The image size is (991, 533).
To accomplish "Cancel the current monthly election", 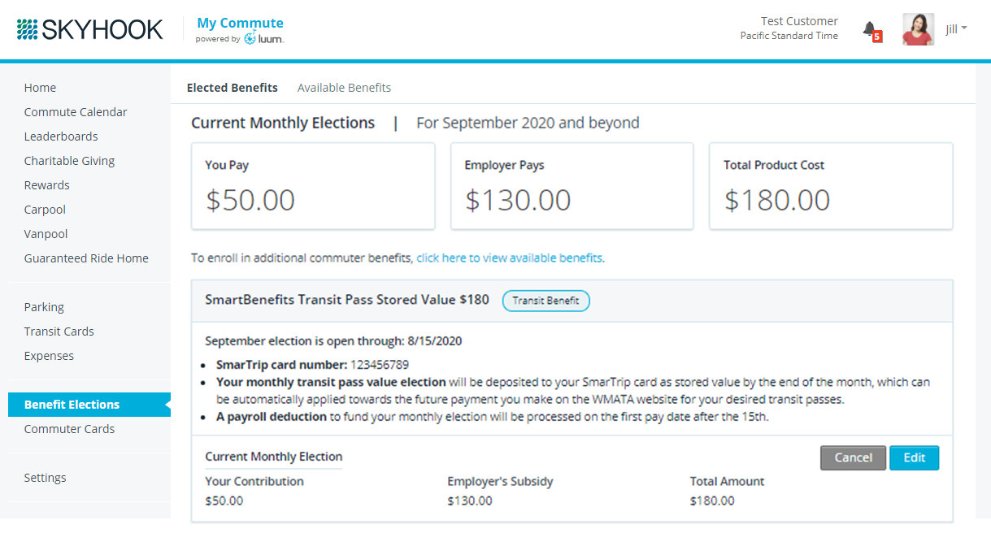I will 853,457.
